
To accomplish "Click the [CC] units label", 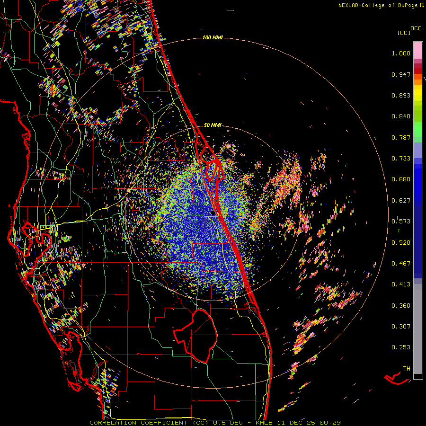I will pyautogui.click(x=404, y=33).
